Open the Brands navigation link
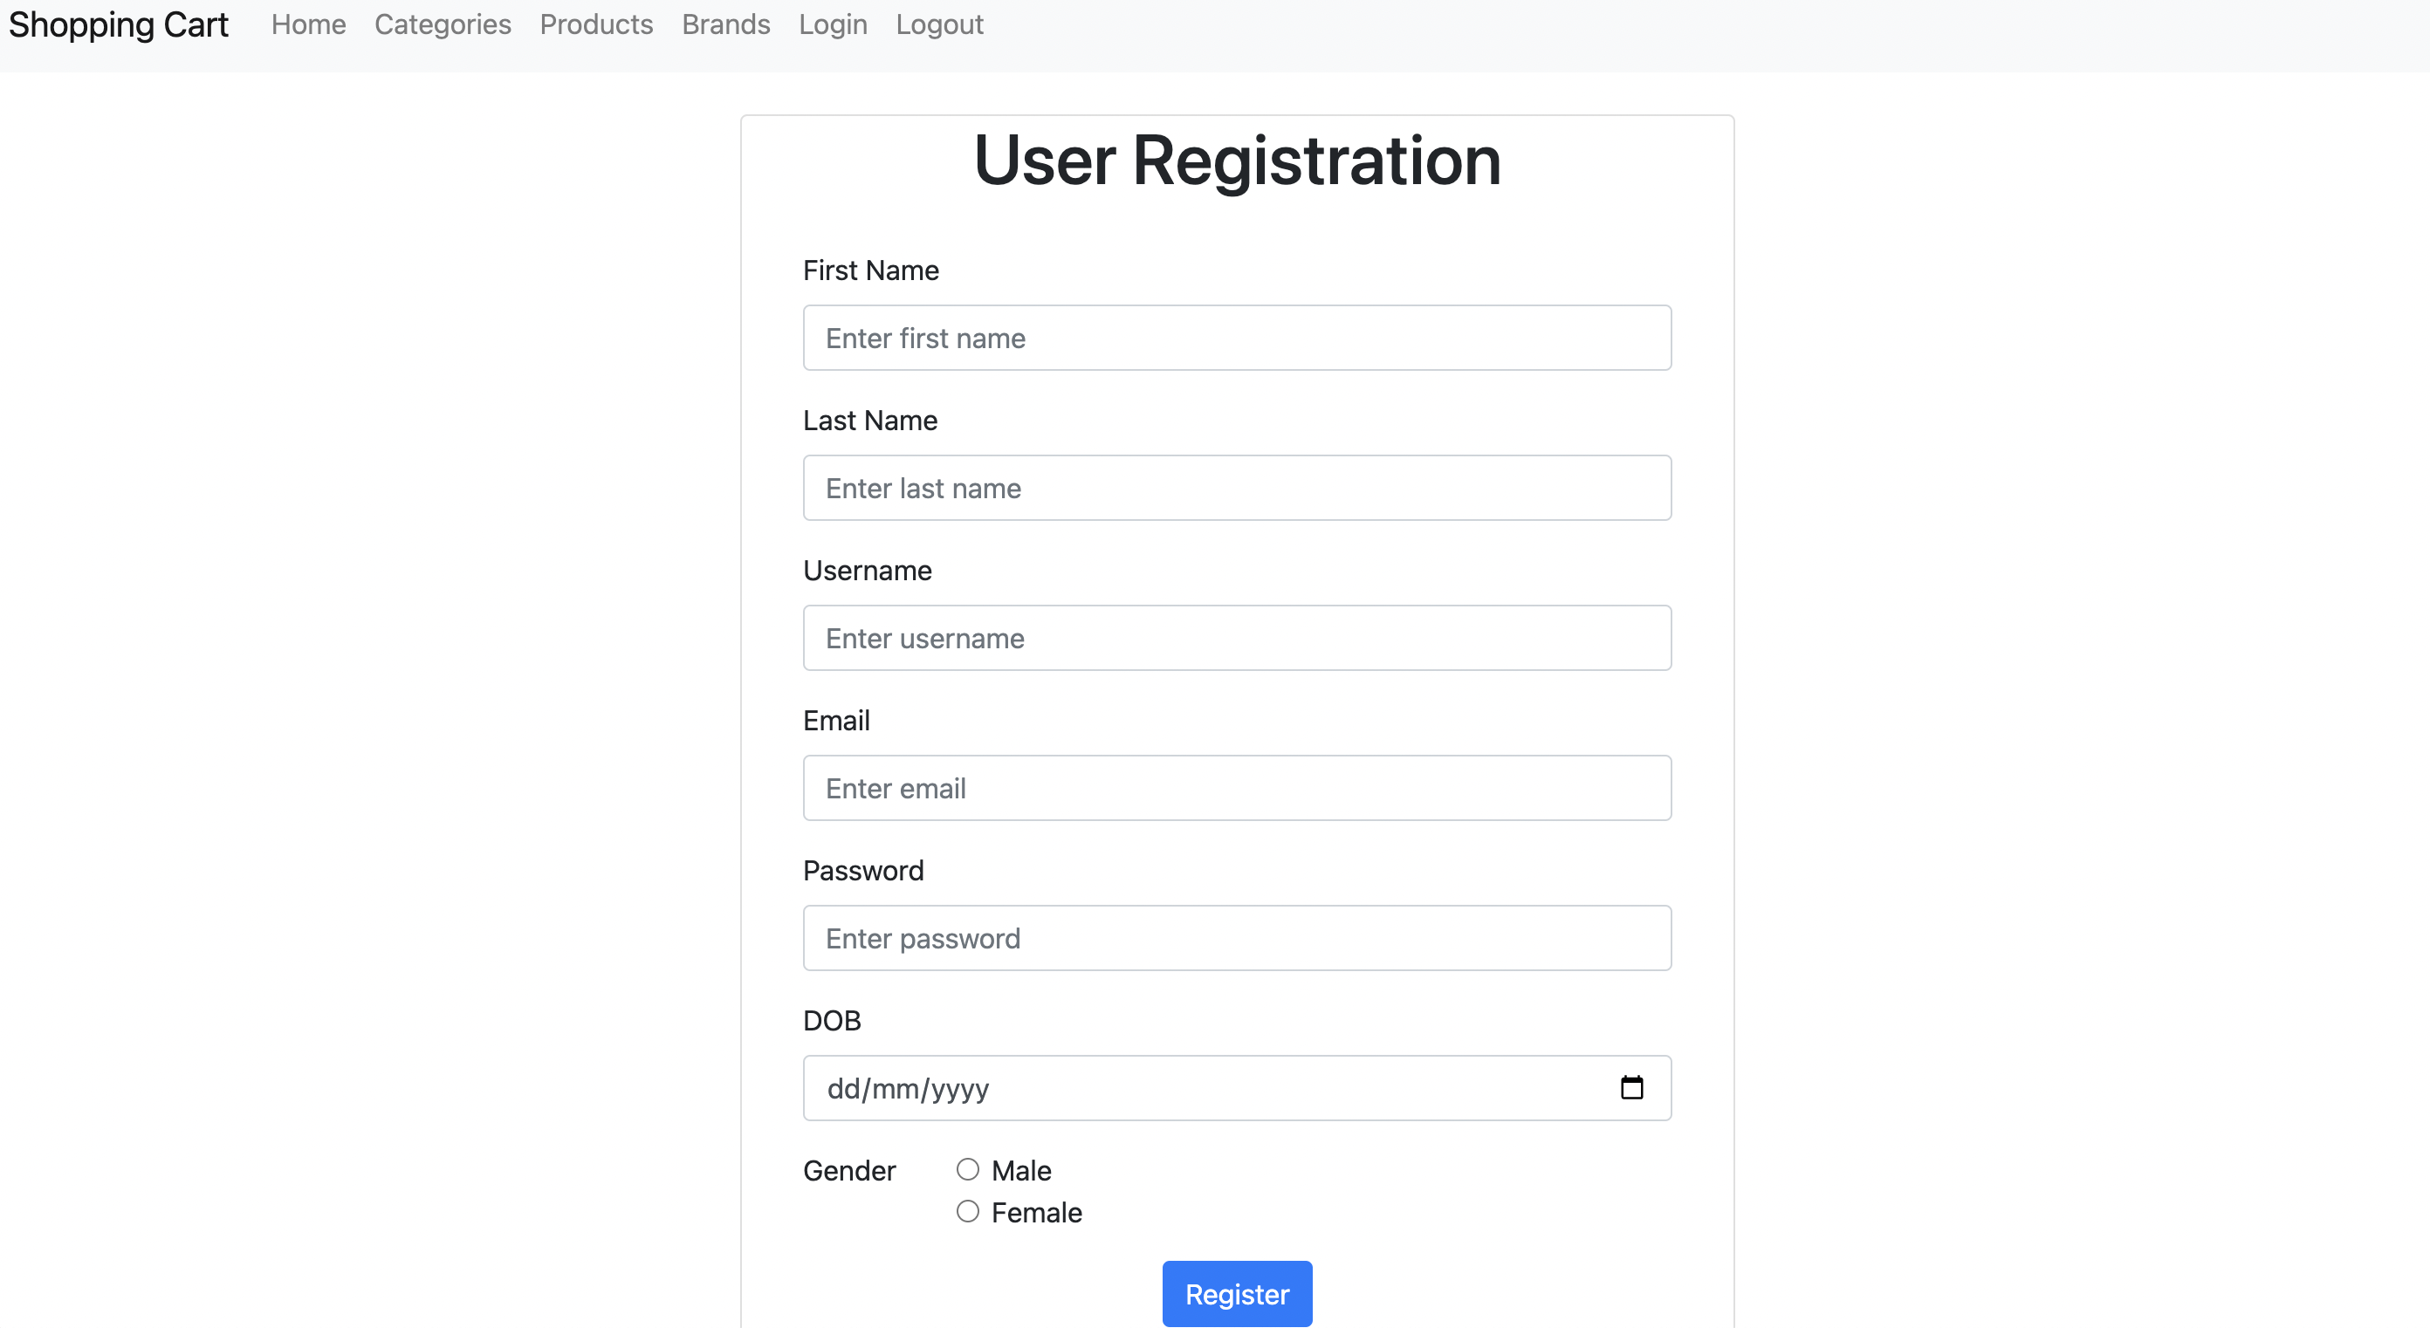The image size is (2430, 1328). (x=725, y=24)
